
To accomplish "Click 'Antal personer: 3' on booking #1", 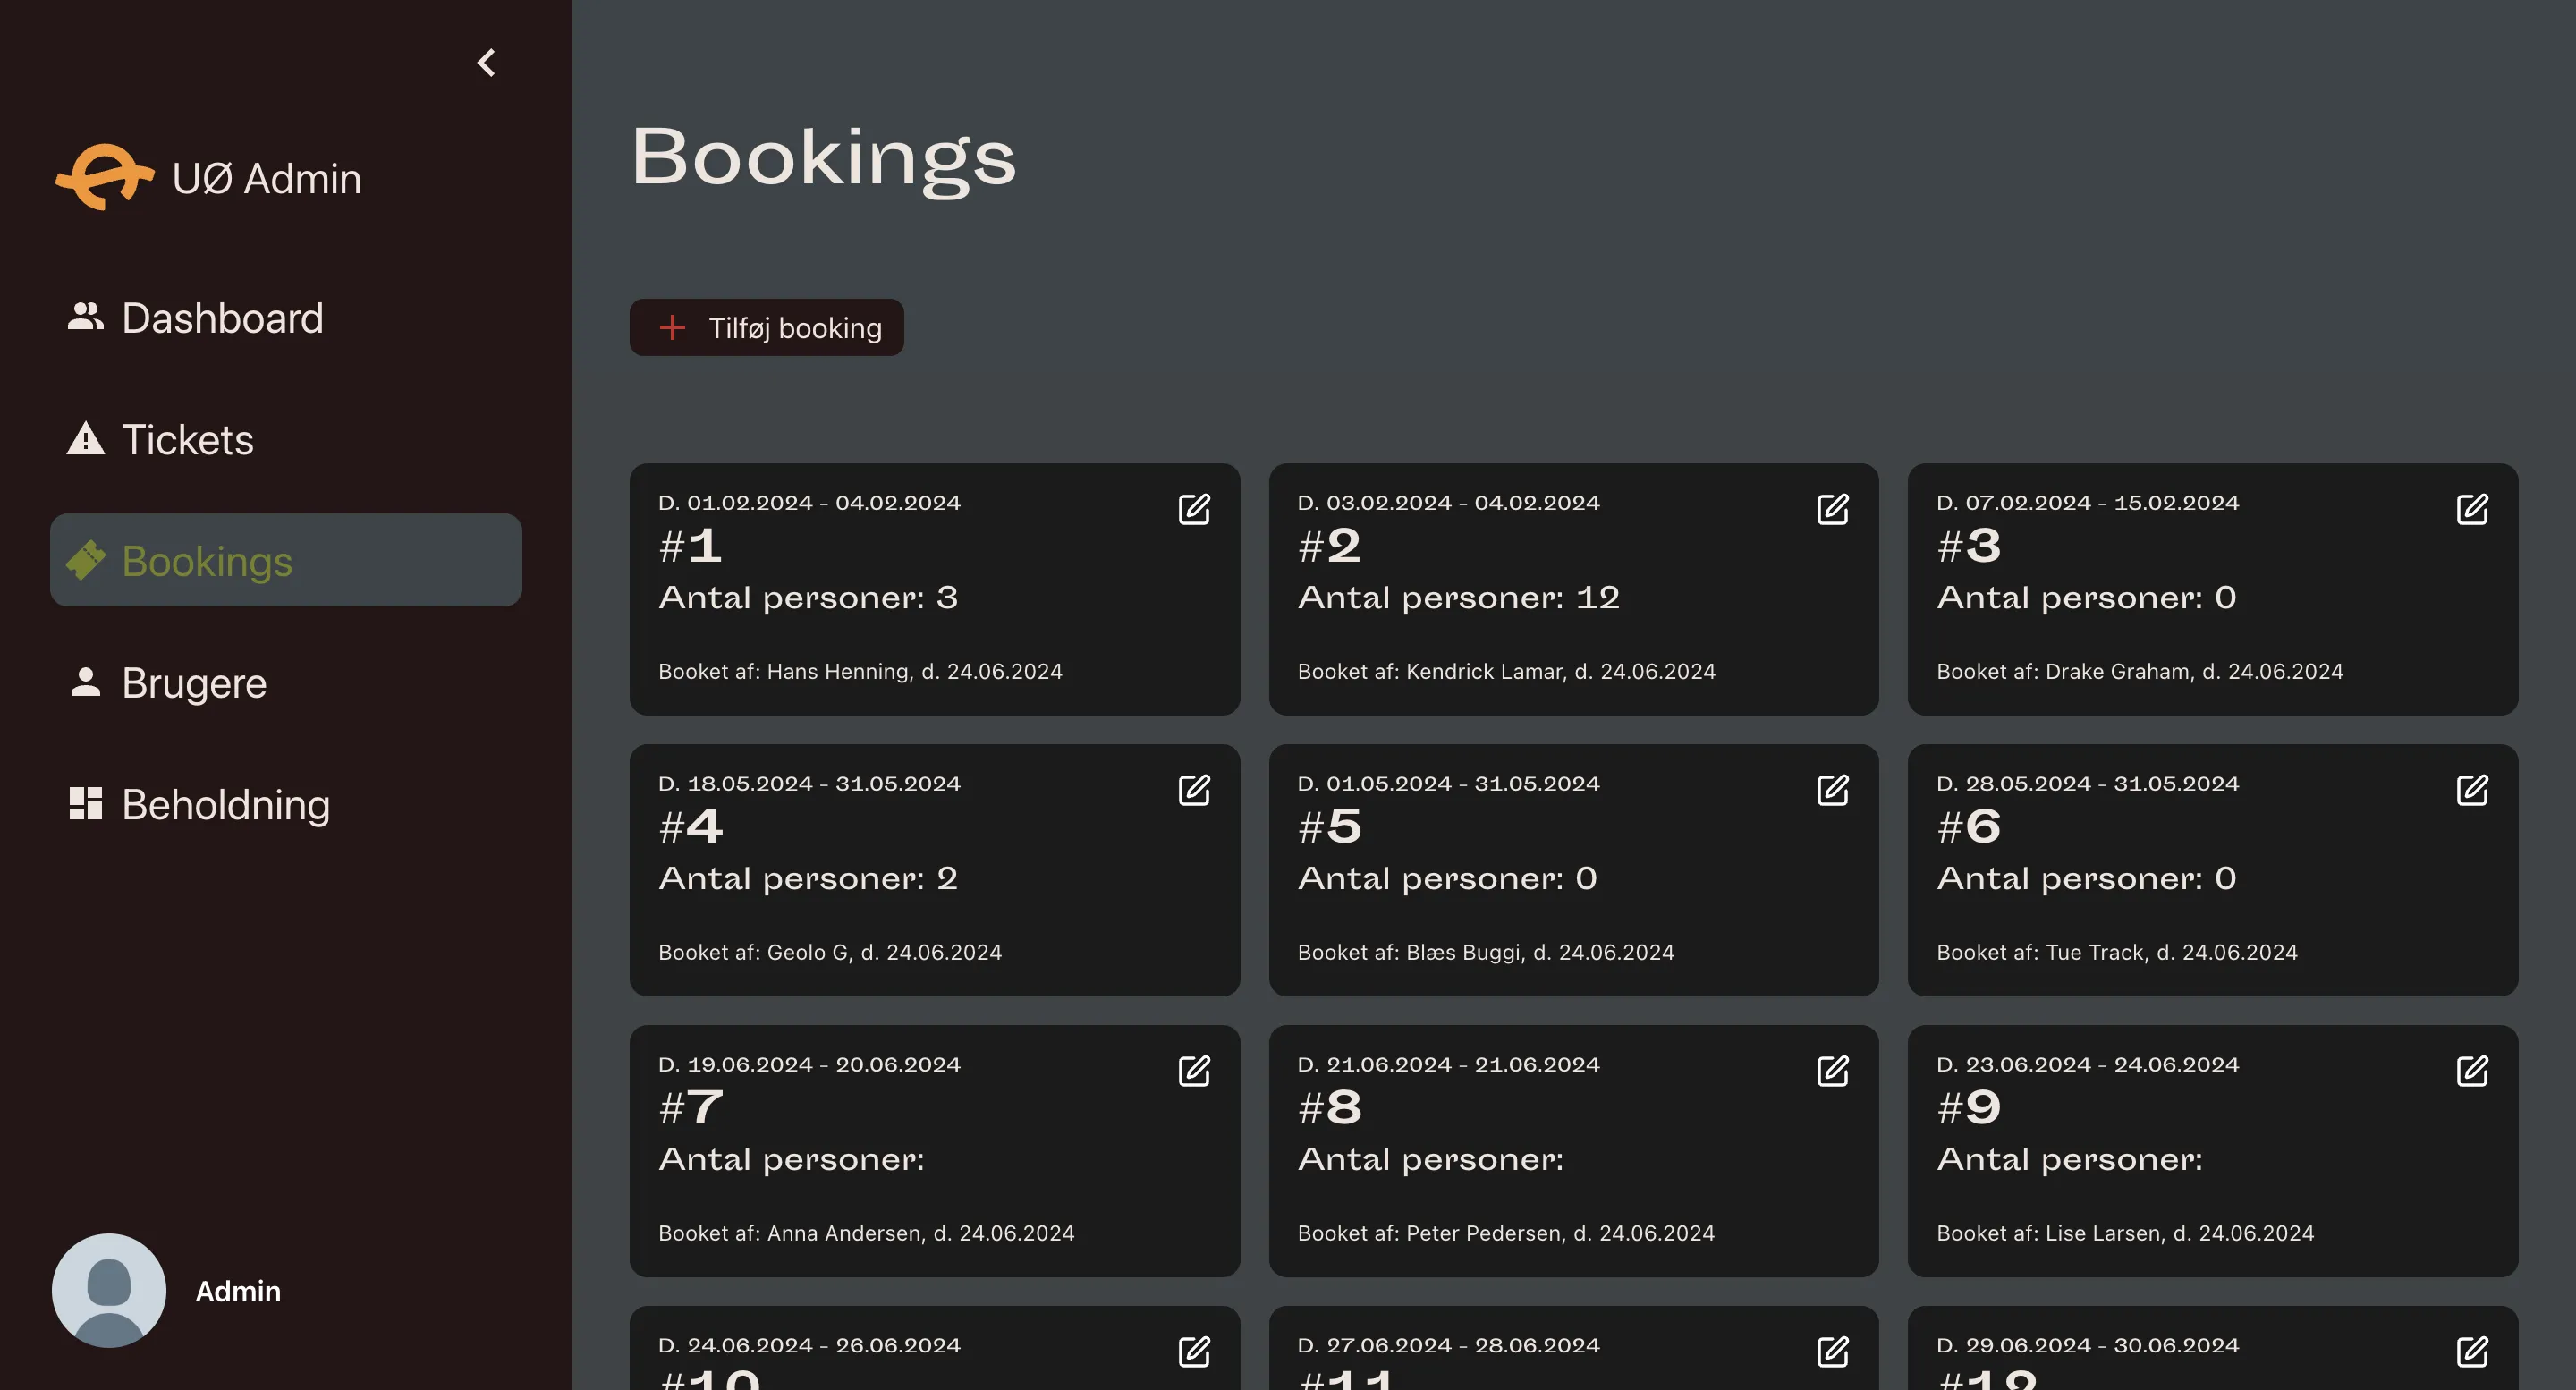I will point(808,598).
